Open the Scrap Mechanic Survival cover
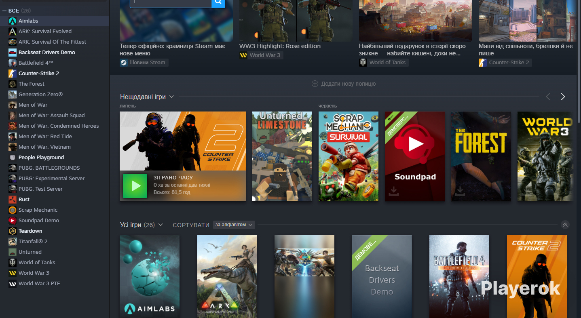This screenshot has width=581, height=318. (x=349, y=156)
